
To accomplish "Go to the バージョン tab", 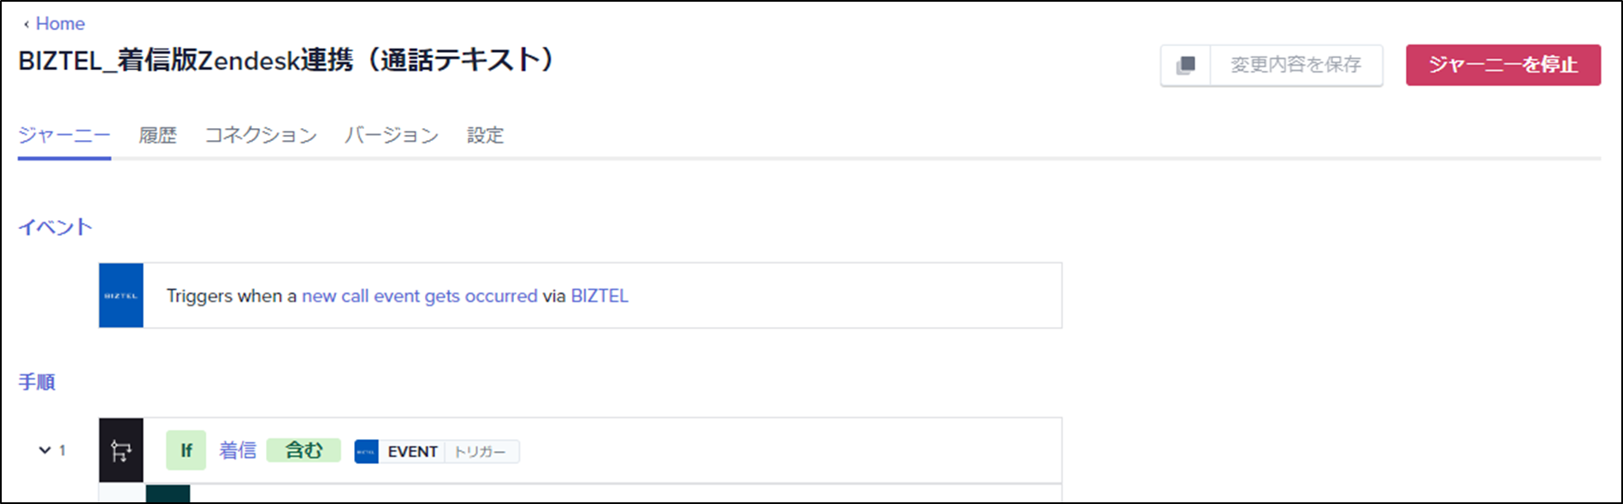I will [x=392, y=135].
